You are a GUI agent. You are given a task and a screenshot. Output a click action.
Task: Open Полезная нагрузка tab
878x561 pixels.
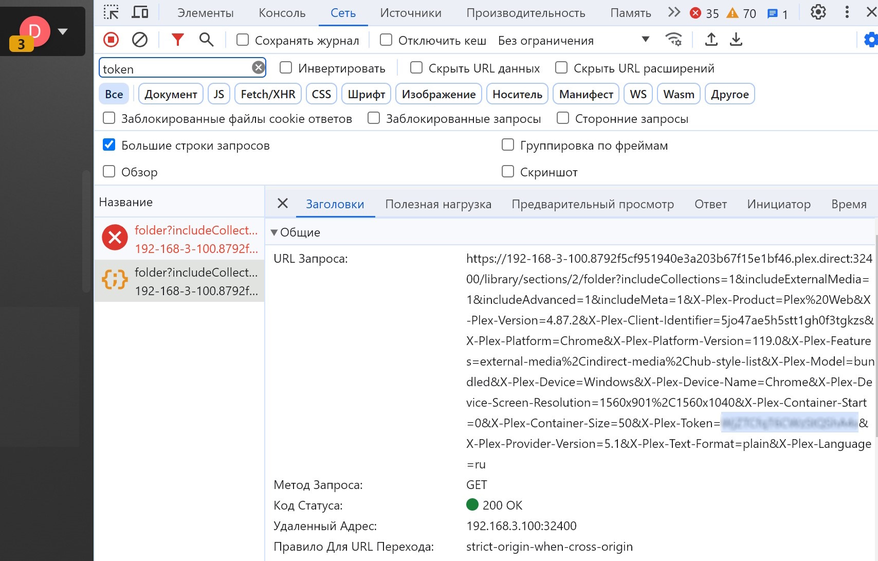coord(438,204)
